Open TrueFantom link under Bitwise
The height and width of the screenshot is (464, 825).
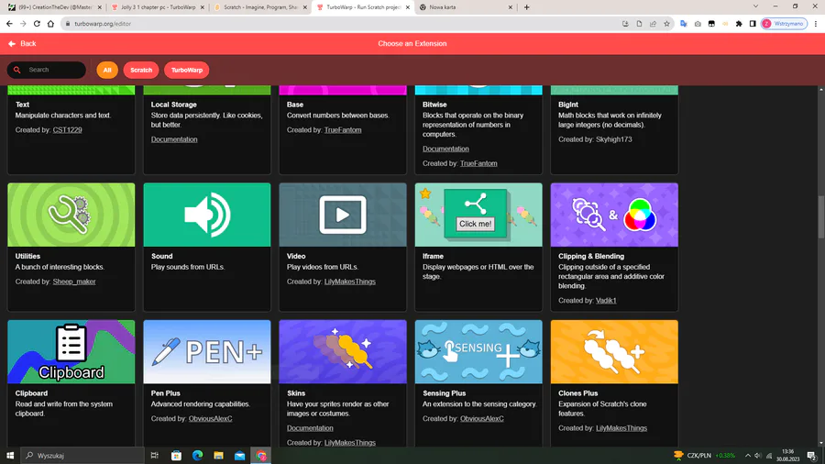click(478, 163)
